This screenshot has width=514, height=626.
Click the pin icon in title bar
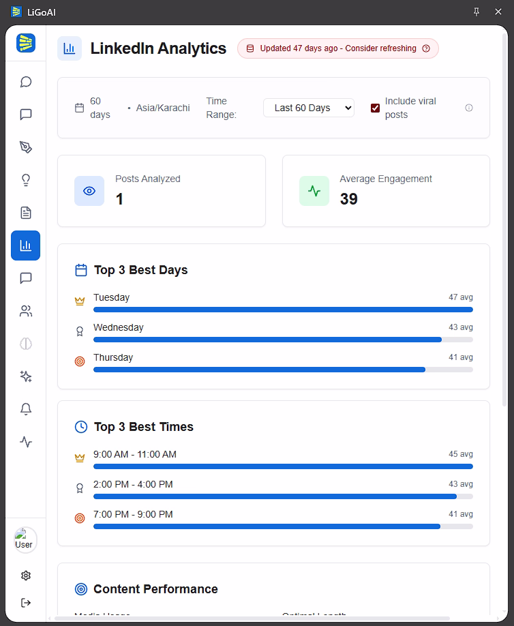(x=477, y=12)
